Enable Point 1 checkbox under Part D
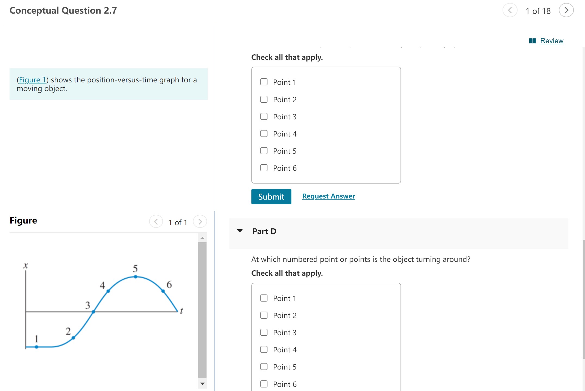Screen dimensions: 585x391 (x=264, y=298)
